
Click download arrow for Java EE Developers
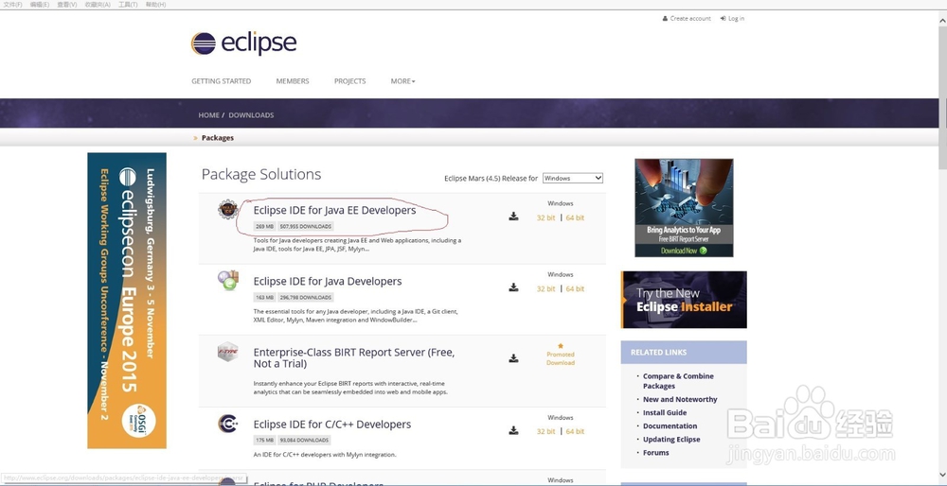(513, 217)
